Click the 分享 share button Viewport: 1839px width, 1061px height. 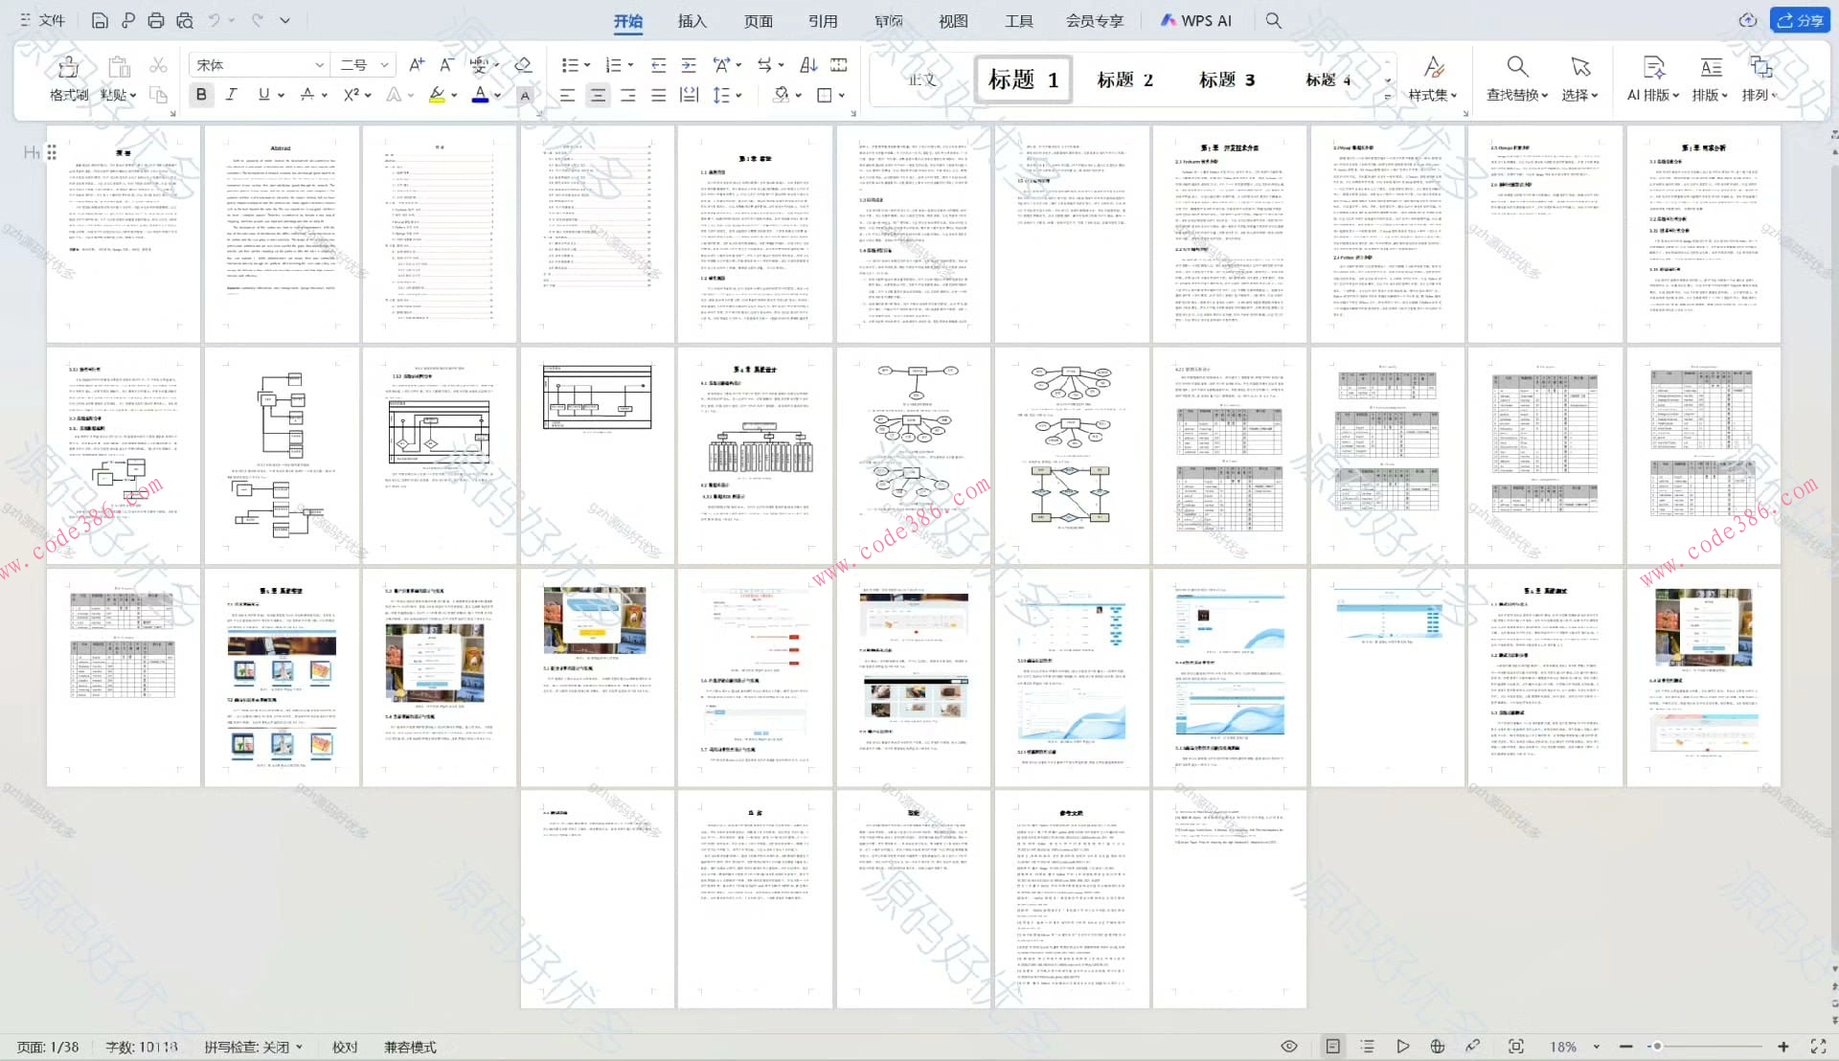1800,20
